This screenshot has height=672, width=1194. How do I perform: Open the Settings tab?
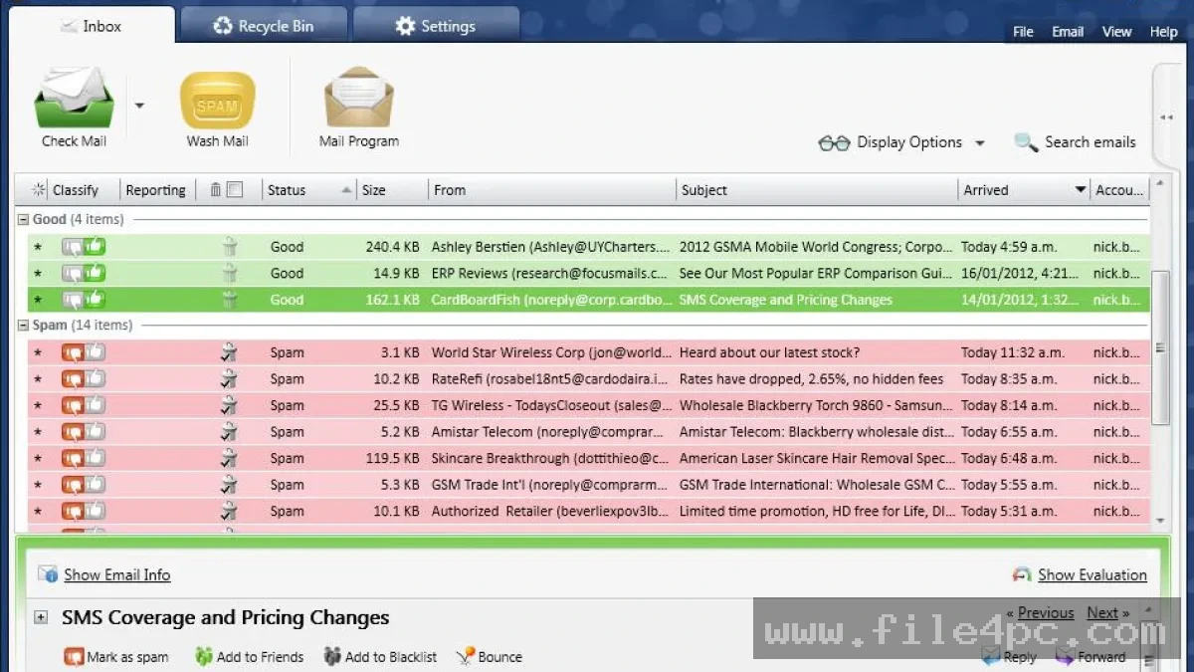point(436,26)
